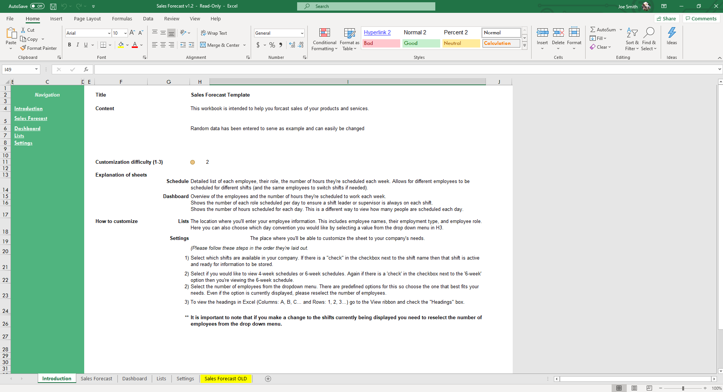Switch to Normal view in status bar
This screenshot has width=723, height=392.
coord(619,388)
